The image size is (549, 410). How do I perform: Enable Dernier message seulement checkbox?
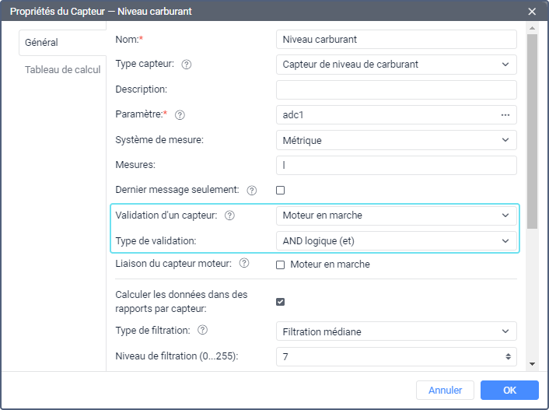(281, 190)
